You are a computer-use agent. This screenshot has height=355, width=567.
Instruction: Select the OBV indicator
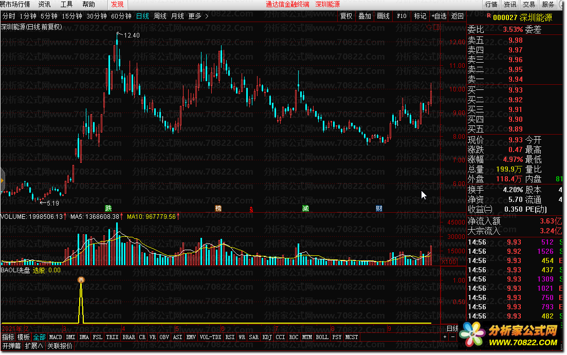(164, 337)
